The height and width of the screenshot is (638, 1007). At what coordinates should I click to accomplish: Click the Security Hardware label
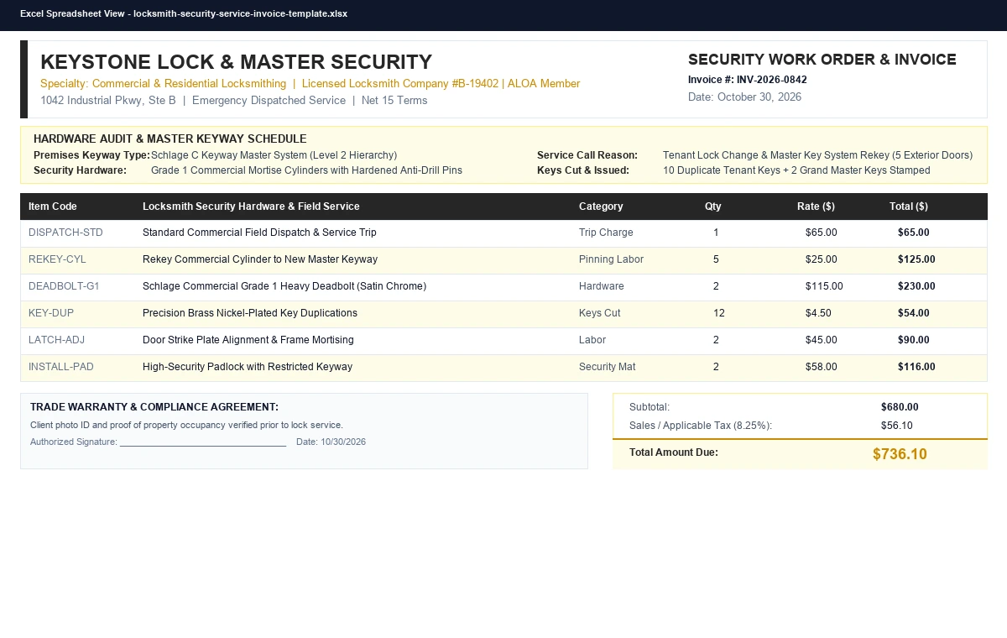click(x=80, y=170)
